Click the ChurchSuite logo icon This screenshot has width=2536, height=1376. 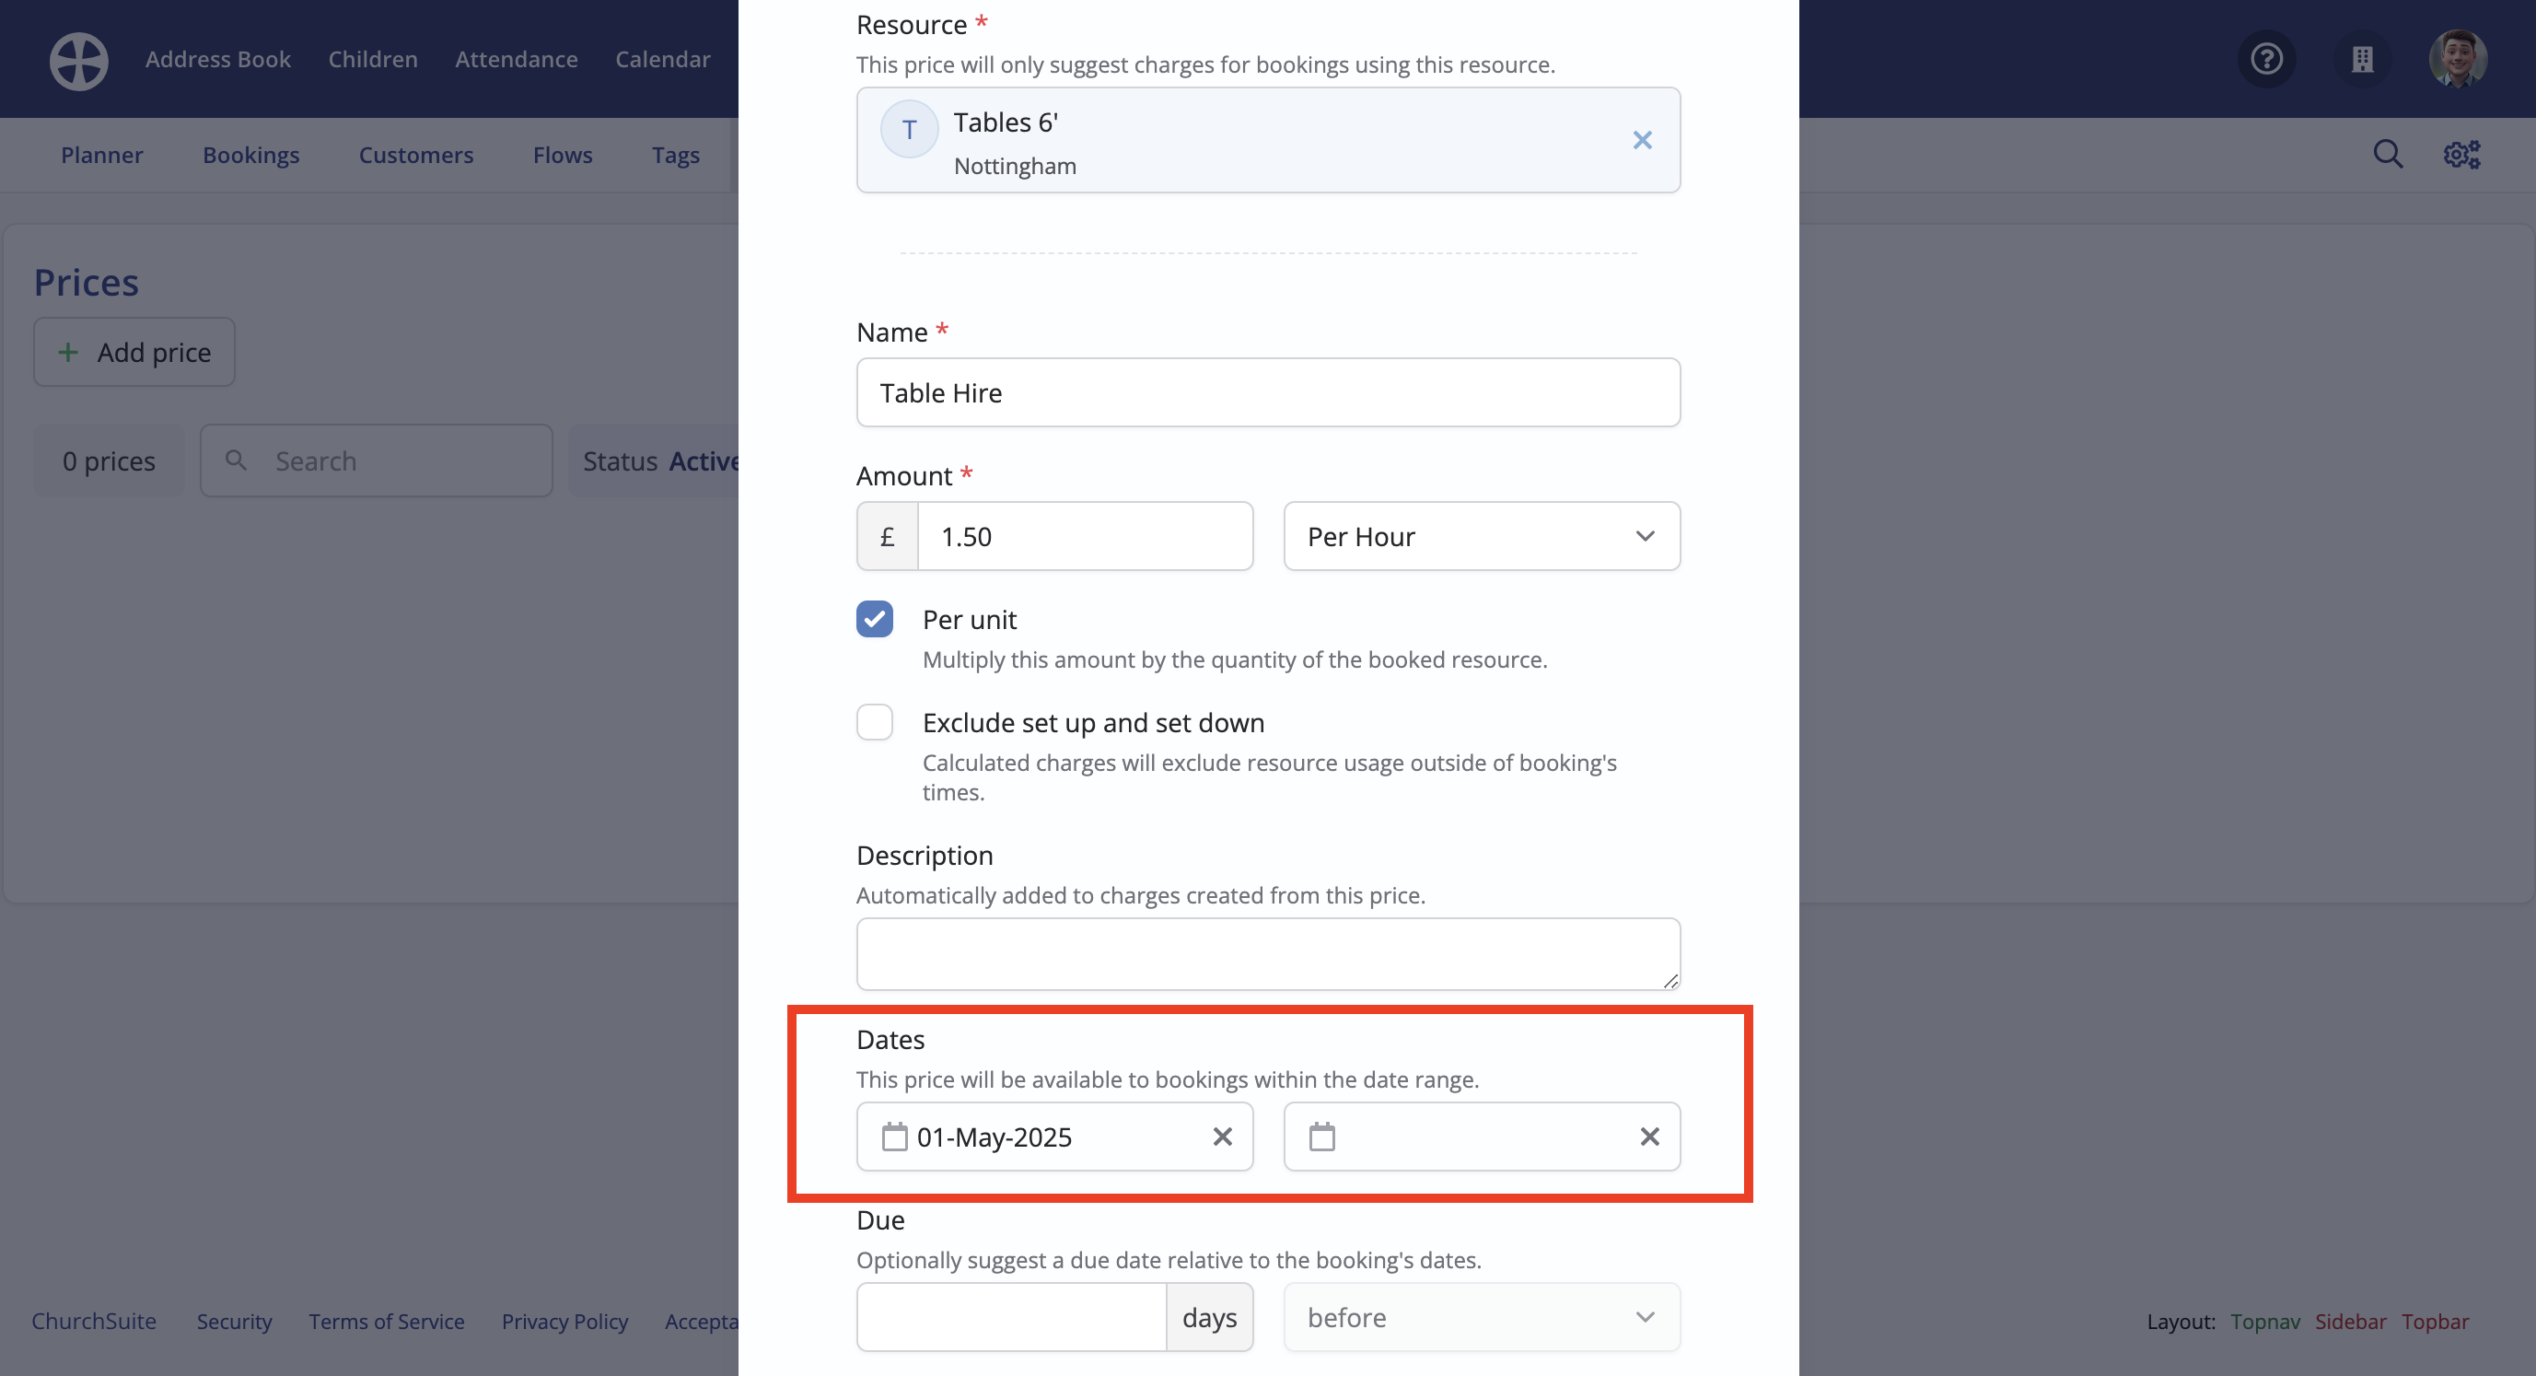point(79,60)
